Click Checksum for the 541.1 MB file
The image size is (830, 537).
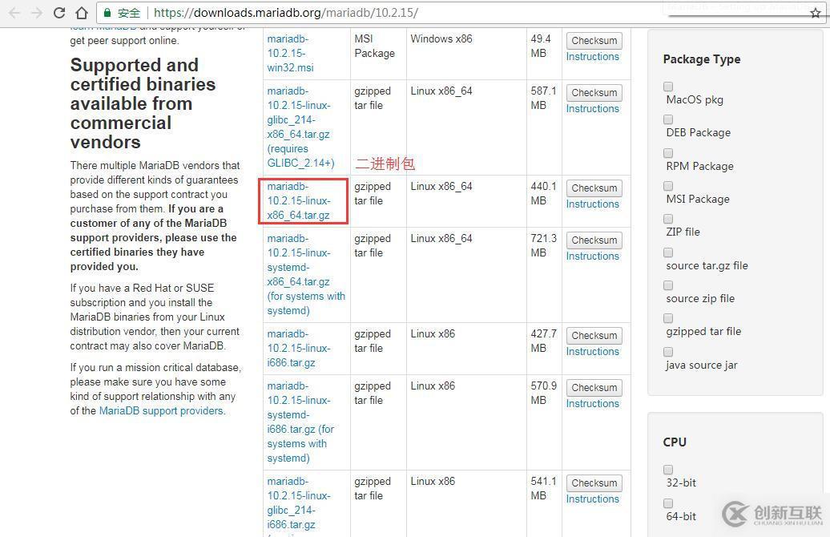click(594, 483)
